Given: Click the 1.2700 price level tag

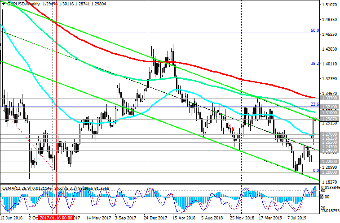Looking at the screenshot, I should pyautogui.click(x=329, y=134).
